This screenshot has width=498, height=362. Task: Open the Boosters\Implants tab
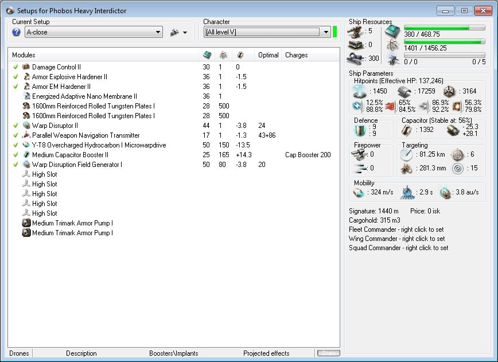(x=174, y=353)
